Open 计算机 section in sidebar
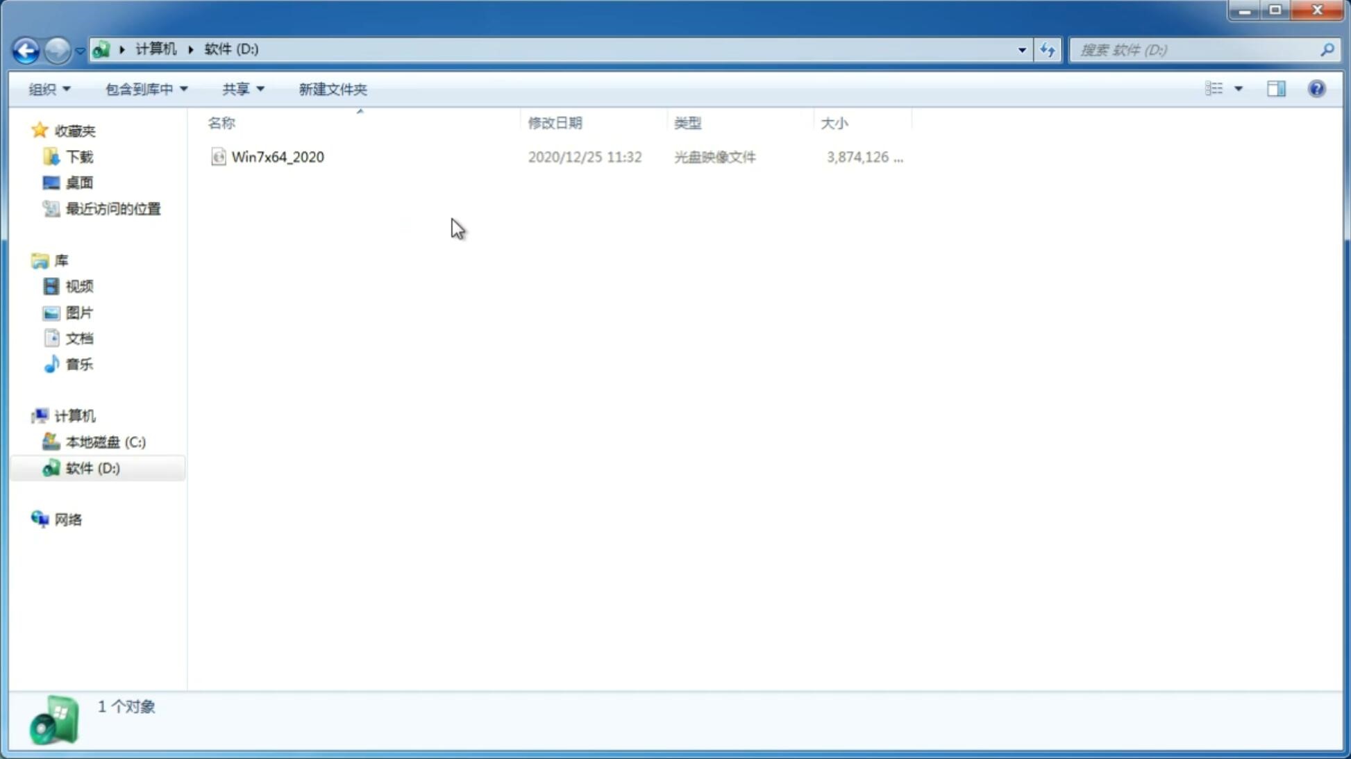 [x=74, y=415]
